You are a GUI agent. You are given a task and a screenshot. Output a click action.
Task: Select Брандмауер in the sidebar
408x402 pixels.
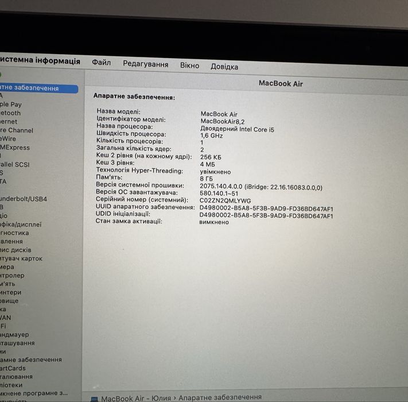(14, 335)
